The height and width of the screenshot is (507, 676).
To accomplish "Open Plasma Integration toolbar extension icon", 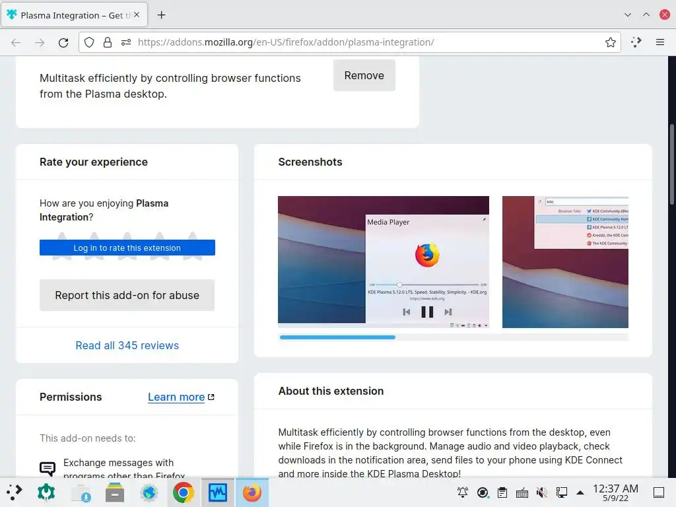I will click(636, 42).
